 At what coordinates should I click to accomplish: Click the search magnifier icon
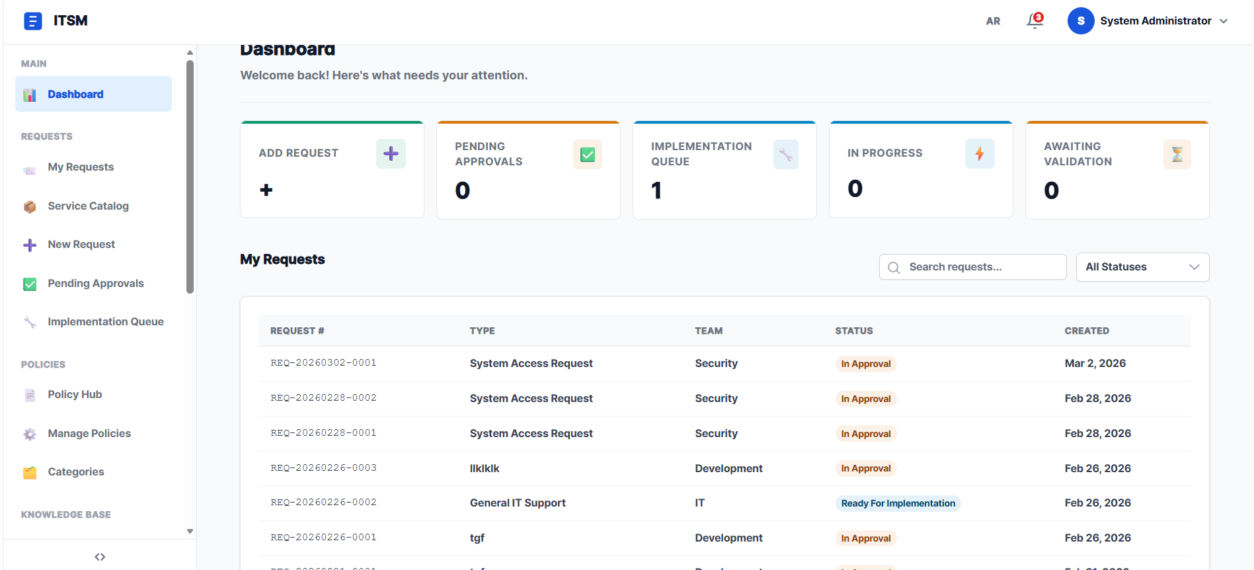pyautogui.click(x=894, y=267)
